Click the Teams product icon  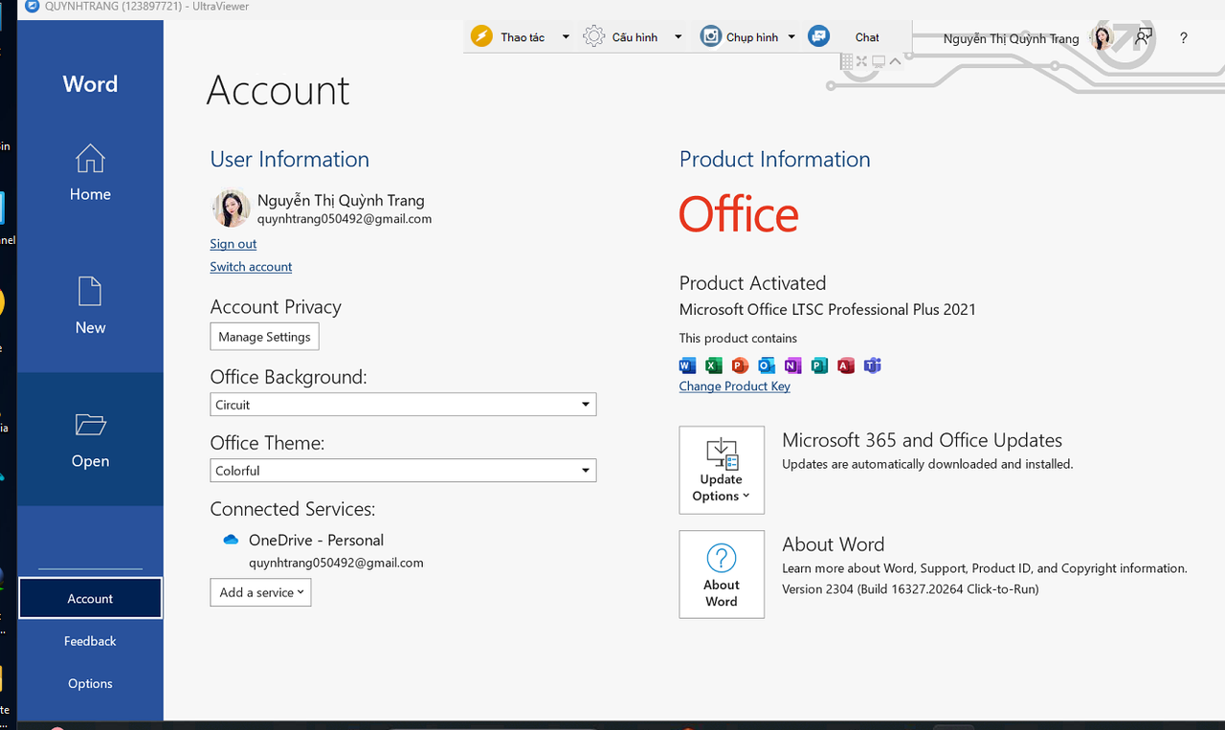pos(872,365)
